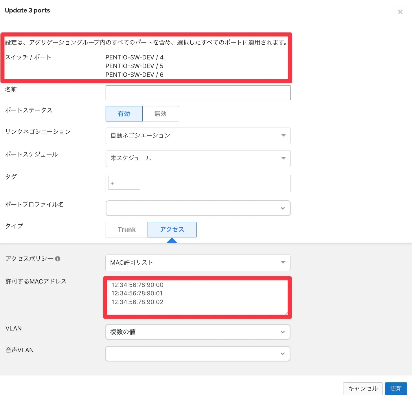Expand the VLAN 複数の値 dropdown

click(198, 332)
